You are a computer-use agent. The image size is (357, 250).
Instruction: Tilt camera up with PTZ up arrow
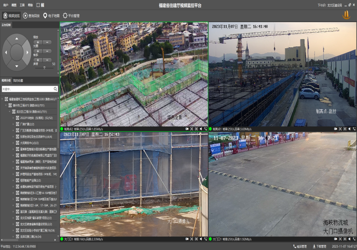click(x=17, y=39)
